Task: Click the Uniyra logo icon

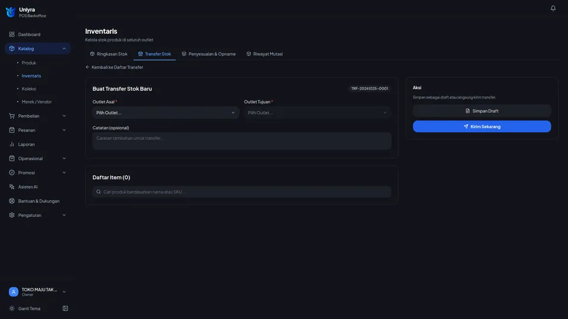Action: click(x=11, y=12)
